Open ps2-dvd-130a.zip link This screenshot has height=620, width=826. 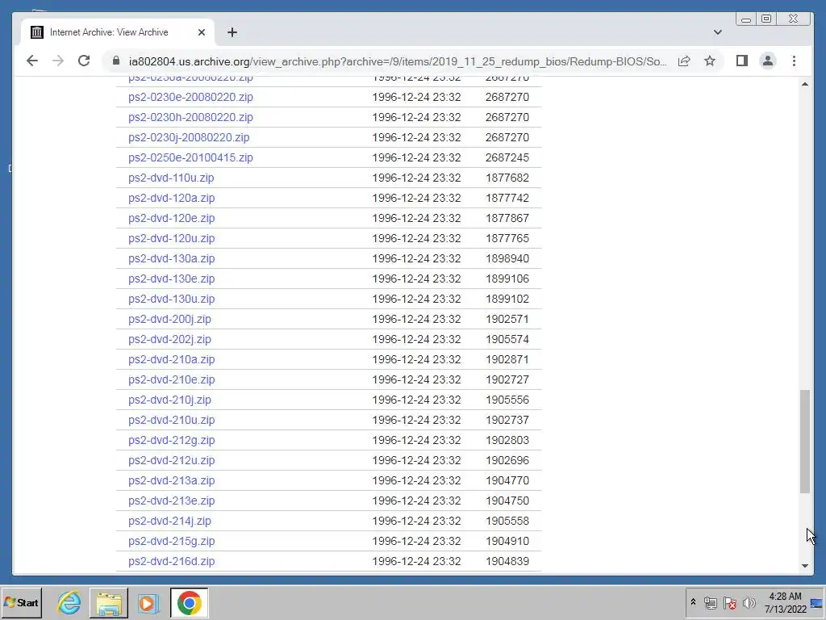(171, 258)
